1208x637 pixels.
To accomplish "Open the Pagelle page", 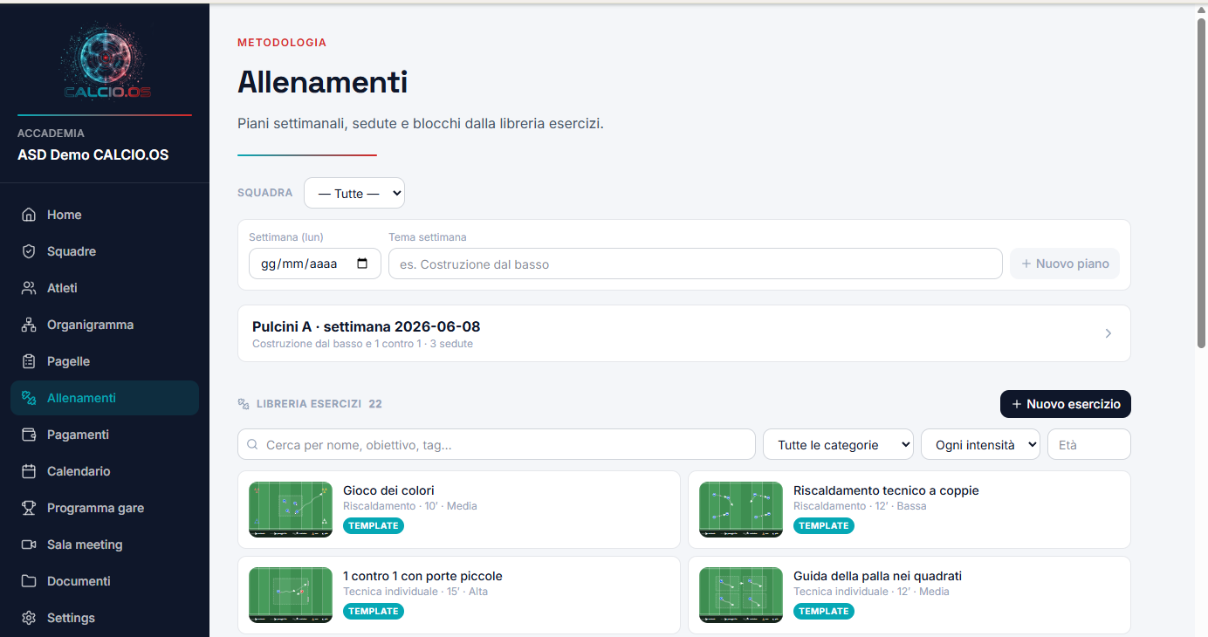I will coord(105,361).
